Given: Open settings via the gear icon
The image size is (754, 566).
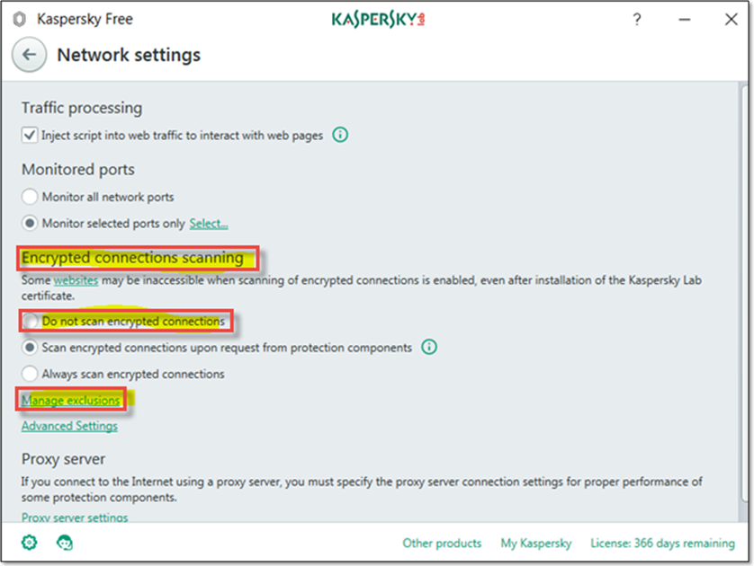Looking at the screenshot, I should tap(30, 543).
